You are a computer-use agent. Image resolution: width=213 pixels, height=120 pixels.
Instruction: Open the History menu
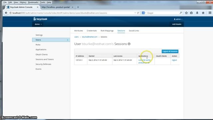tap(23, 2)
